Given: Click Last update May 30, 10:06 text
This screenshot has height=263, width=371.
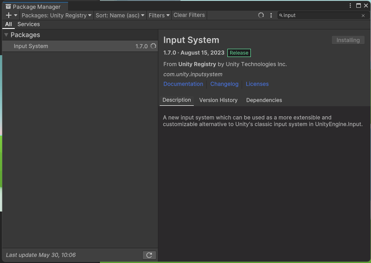Looking at the screenshot, I should point(41,255).
